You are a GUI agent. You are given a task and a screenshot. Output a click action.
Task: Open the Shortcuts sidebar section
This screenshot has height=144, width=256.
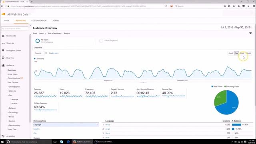coord(10,43)
